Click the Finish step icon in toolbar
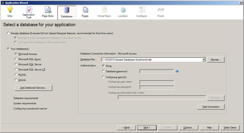This screenshot has width=244, height=133. 161,10
